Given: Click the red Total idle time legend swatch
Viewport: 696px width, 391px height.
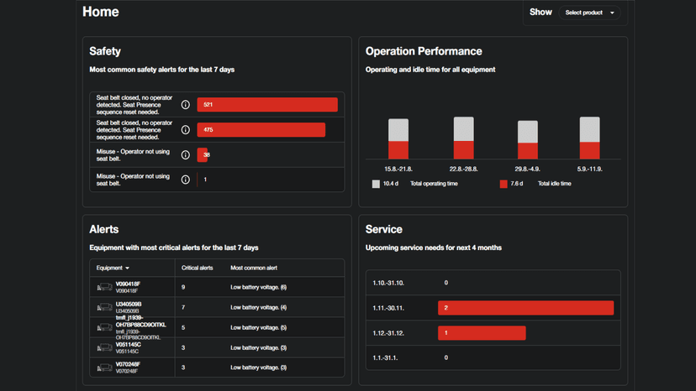Looking at the screenshot, I should pos(504,184).
